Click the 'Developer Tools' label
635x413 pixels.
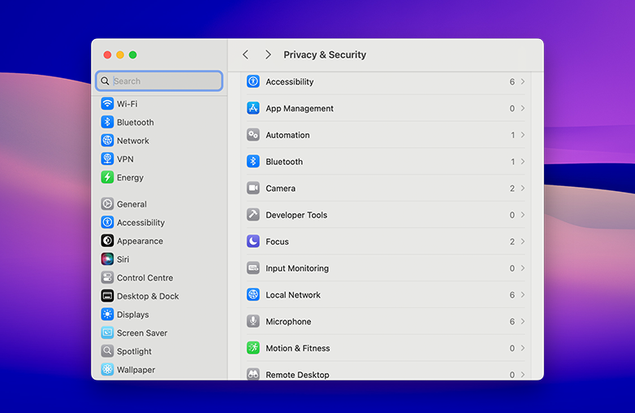(x=296, y=215)
